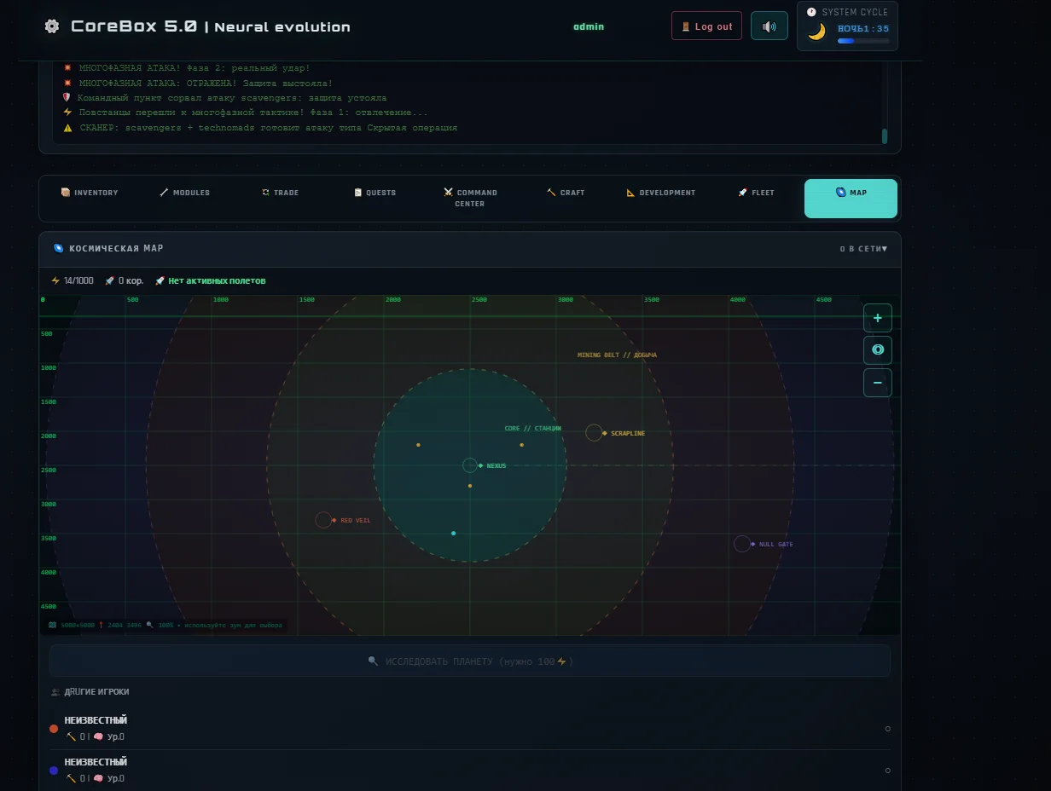Click the 'CoreBox 5.0 | Neural evolution' title
This screenshot has width=1051, height=791.
click(210, 26)
